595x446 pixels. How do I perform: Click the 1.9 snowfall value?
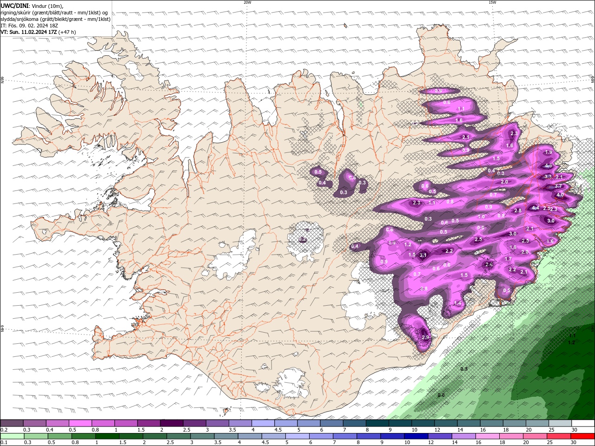tap(549, 152)
